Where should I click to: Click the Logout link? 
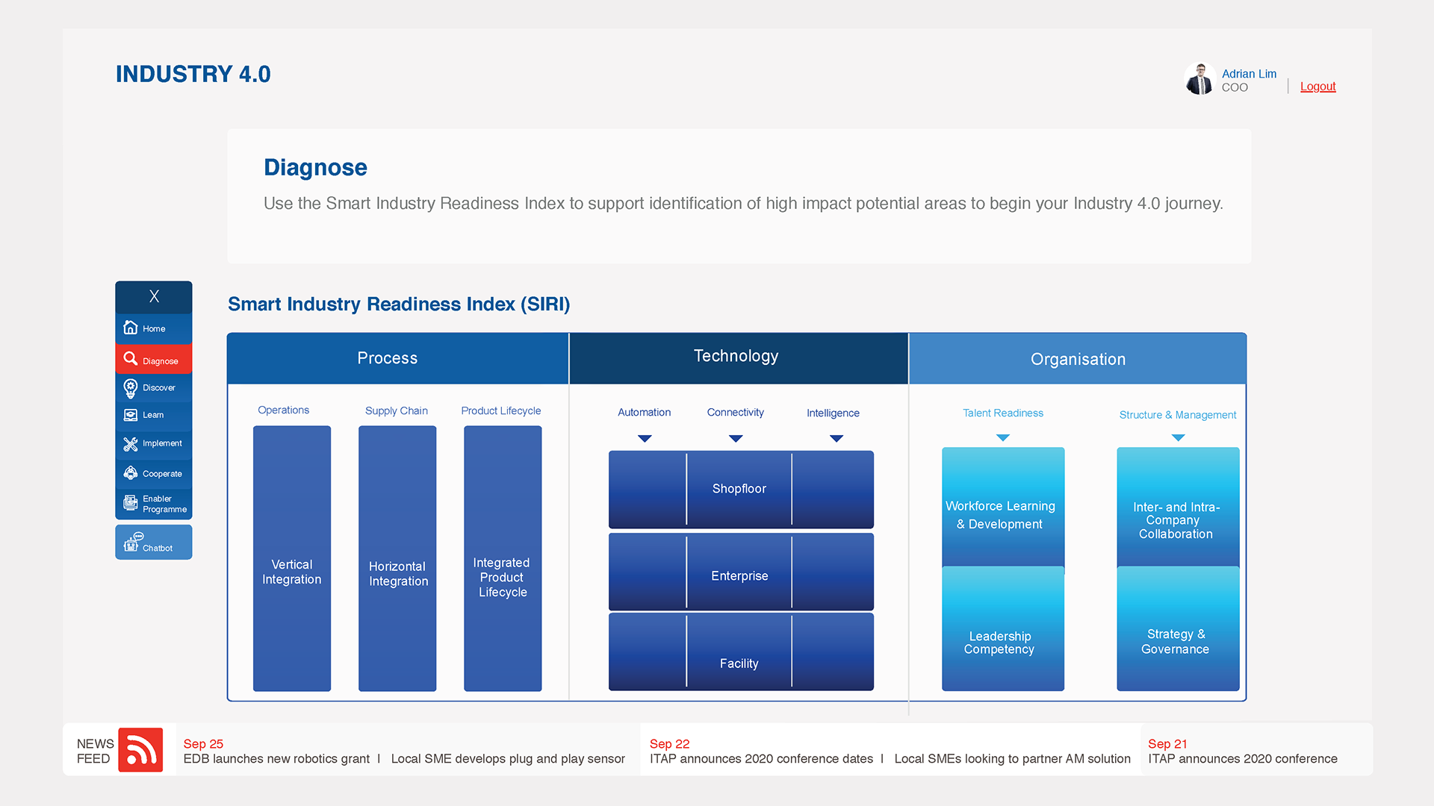(1317, 87)
